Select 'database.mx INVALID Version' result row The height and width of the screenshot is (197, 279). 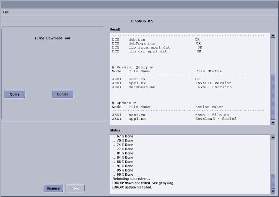pos(172,87)
